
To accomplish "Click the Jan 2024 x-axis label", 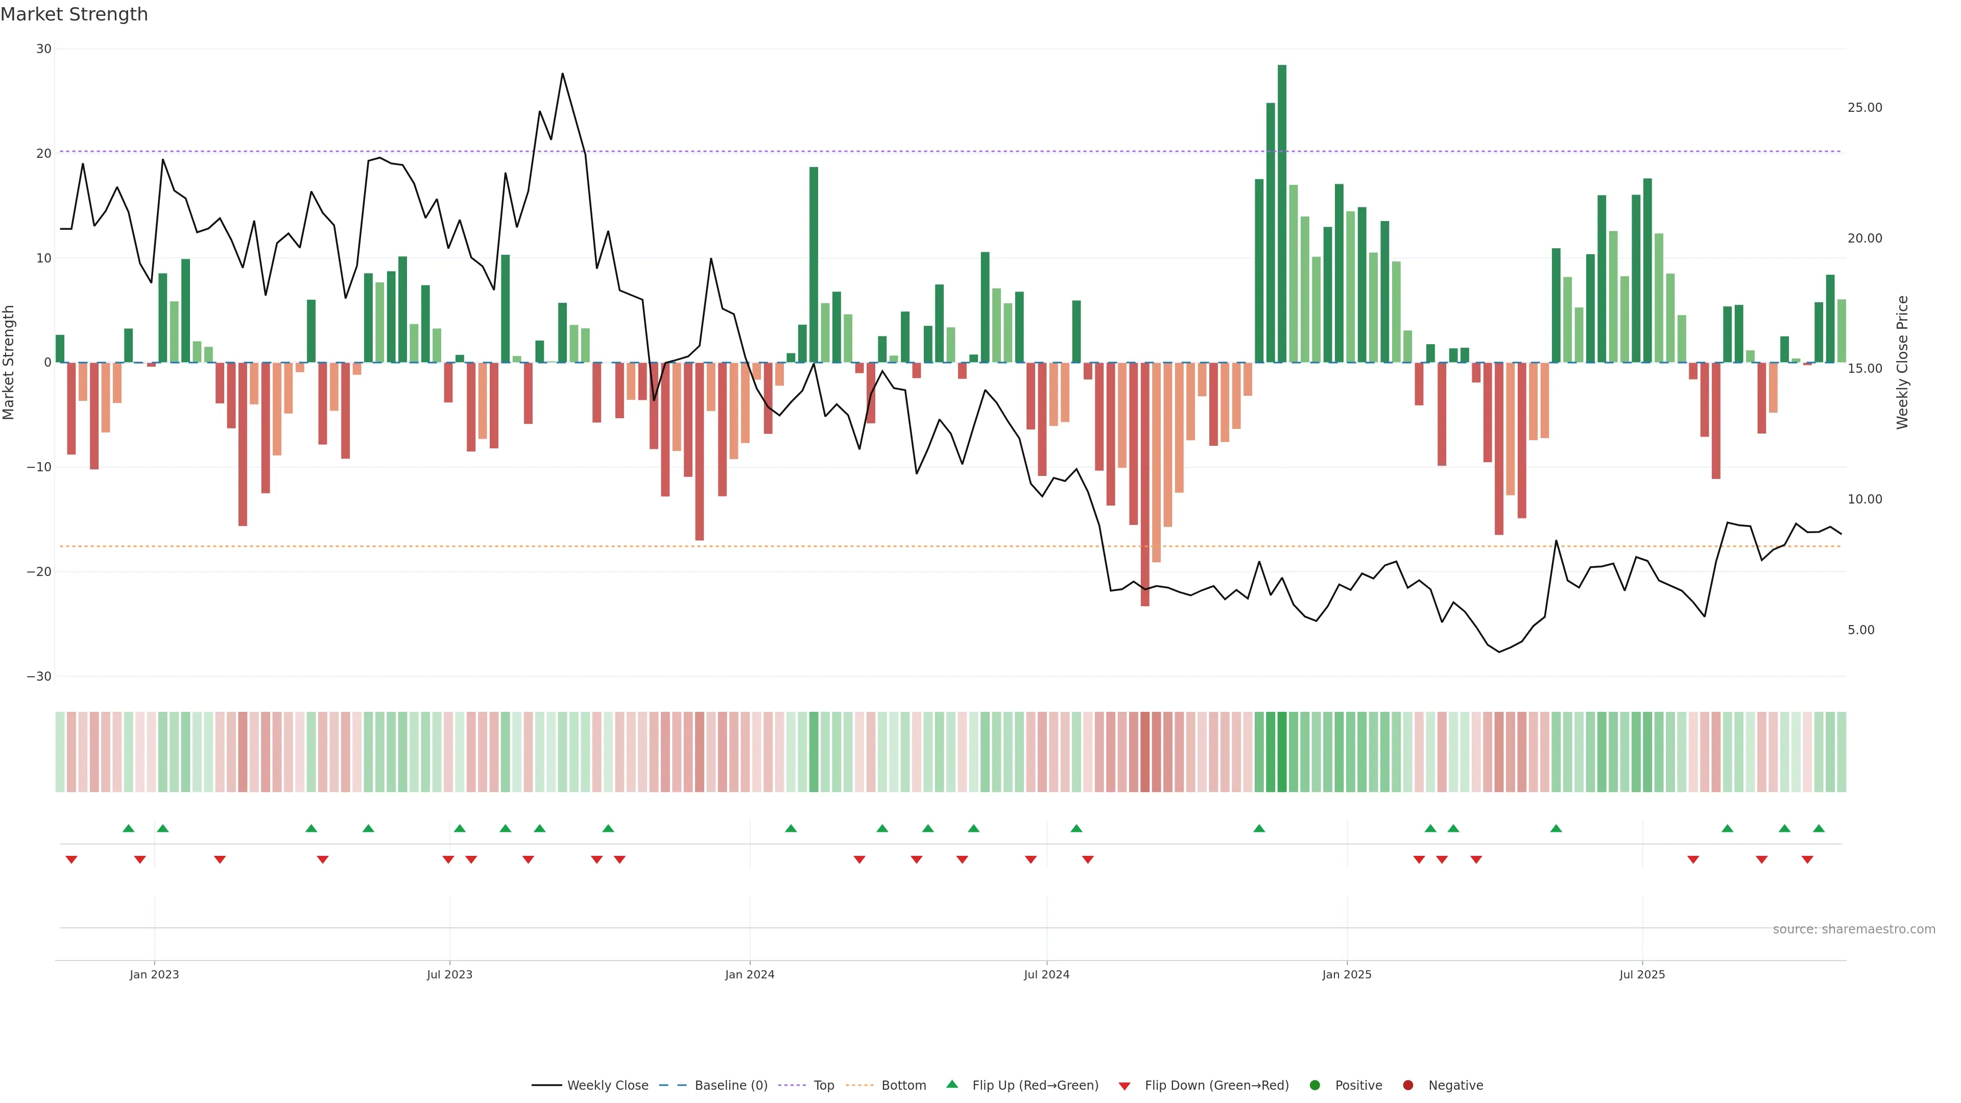I will point(749,974).
